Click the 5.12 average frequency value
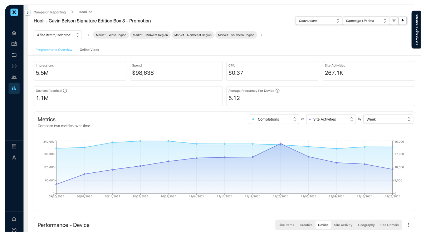Image resolution: width=426 pixels, height=232 pixels. 234,98
